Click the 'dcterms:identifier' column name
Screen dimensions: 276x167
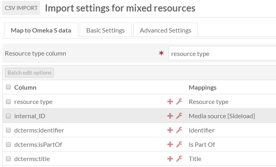click(39, 131)
